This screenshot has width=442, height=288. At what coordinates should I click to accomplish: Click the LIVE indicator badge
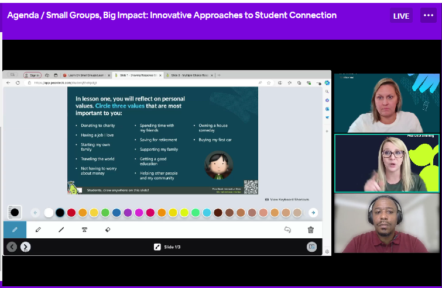pyautogui.click(x=401, y=16)
